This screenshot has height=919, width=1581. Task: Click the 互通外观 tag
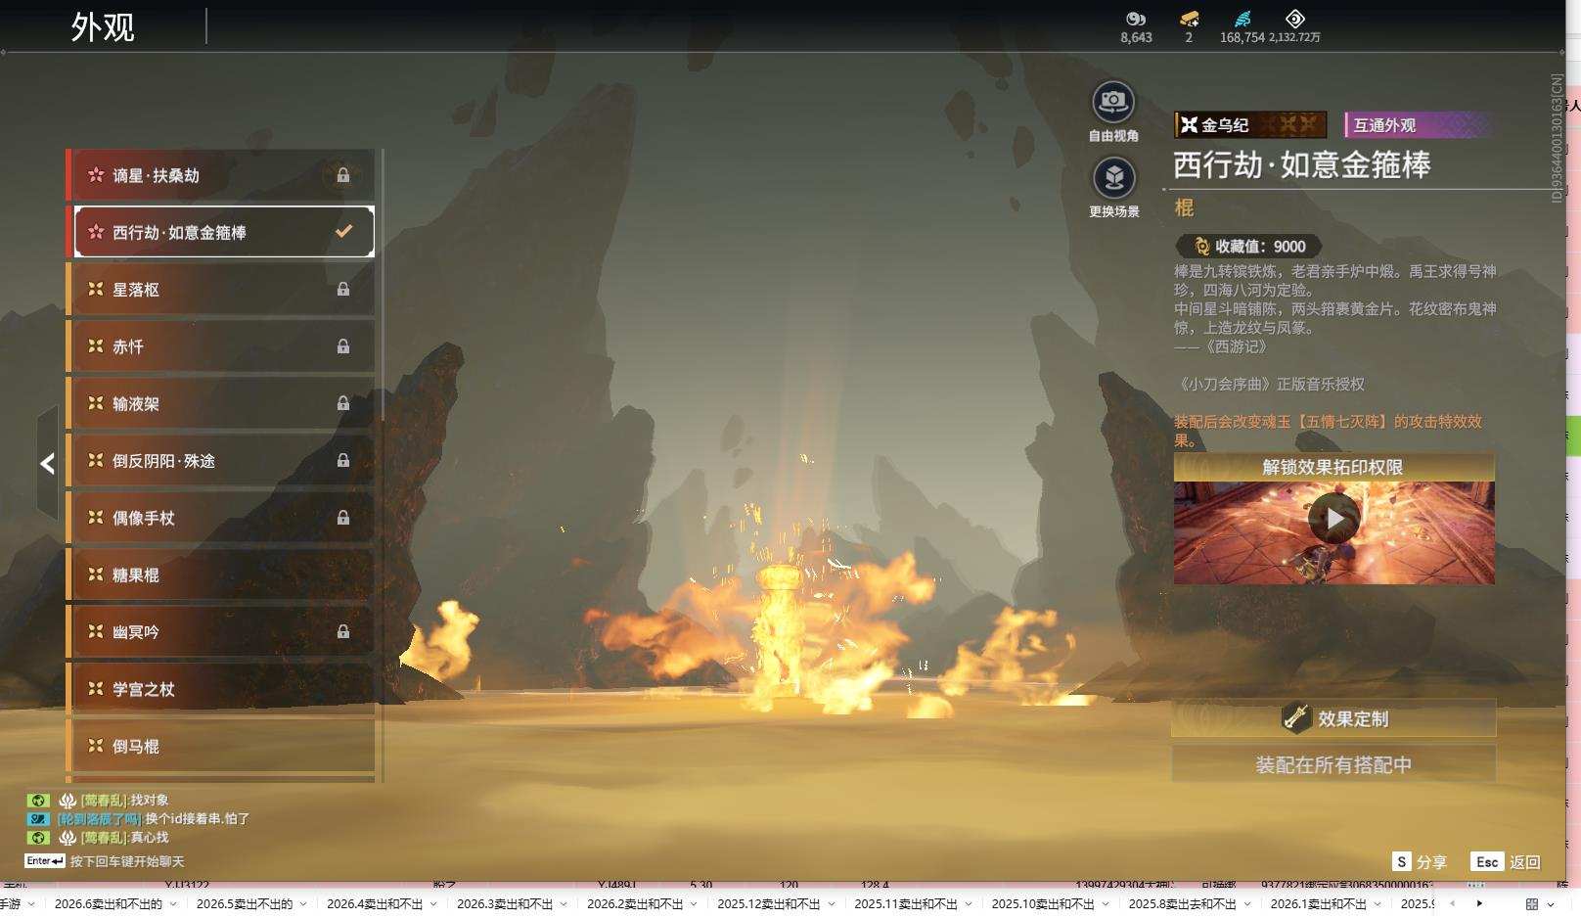1418,125
